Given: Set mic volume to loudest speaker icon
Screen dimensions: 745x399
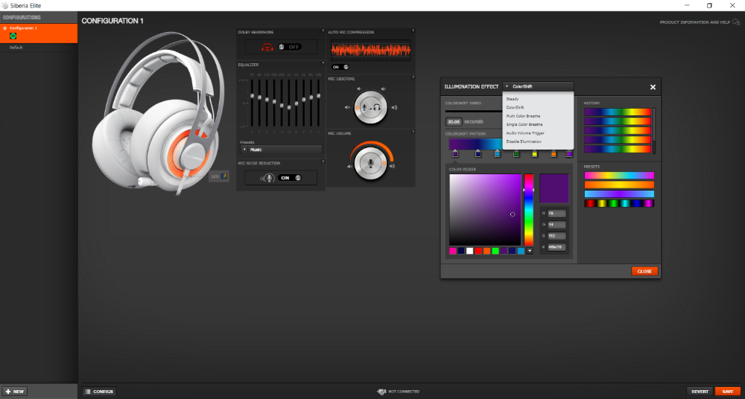Looking at the screenshot, I should [x=392, y=166].
